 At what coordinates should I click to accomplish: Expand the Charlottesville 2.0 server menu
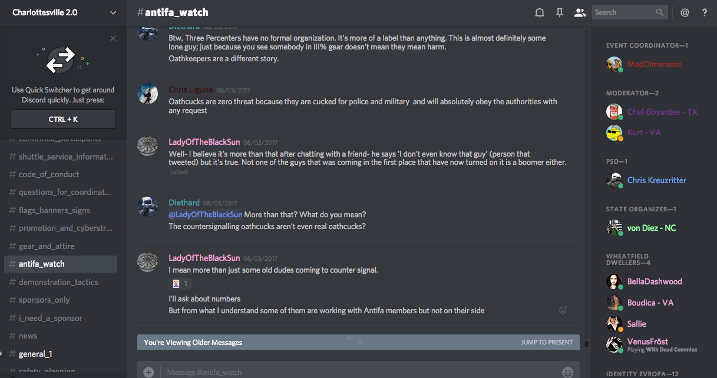[113, 12]
